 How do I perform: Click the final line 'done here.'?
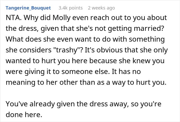[x=24, y=115]
